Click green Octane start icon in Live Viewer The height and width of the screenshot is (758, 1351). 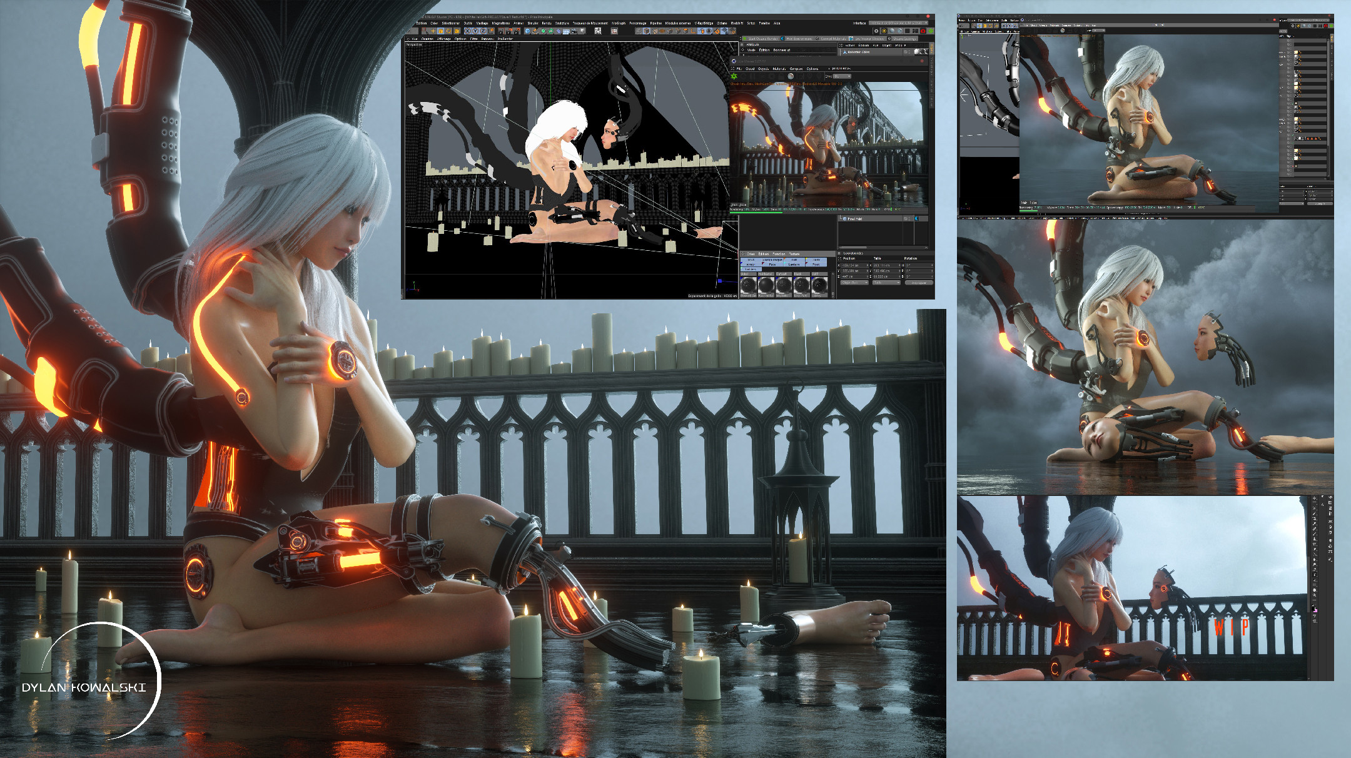click(734, 76)
